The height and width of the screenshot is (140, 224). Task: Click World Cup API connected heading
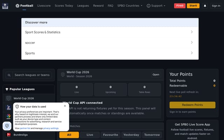[83, 103]
